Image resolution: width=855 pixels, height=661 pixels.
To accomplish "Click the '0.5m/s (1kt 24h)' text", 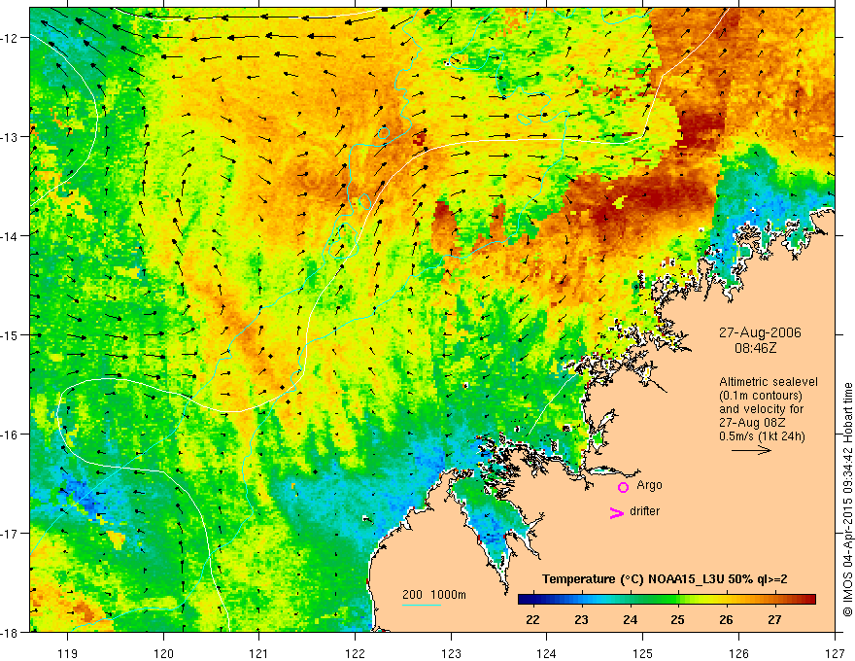I will coord(762,436).
